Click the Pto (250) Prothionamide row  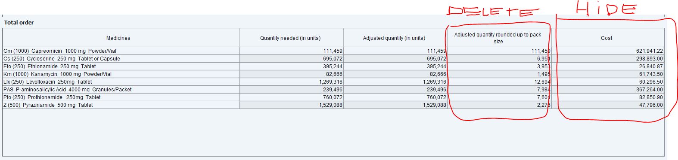click(x=333, y=97)
